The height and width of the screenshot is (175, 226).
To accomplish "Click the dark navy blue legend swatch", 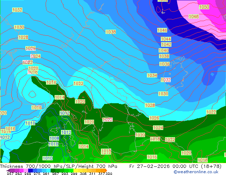I will 30,170.
